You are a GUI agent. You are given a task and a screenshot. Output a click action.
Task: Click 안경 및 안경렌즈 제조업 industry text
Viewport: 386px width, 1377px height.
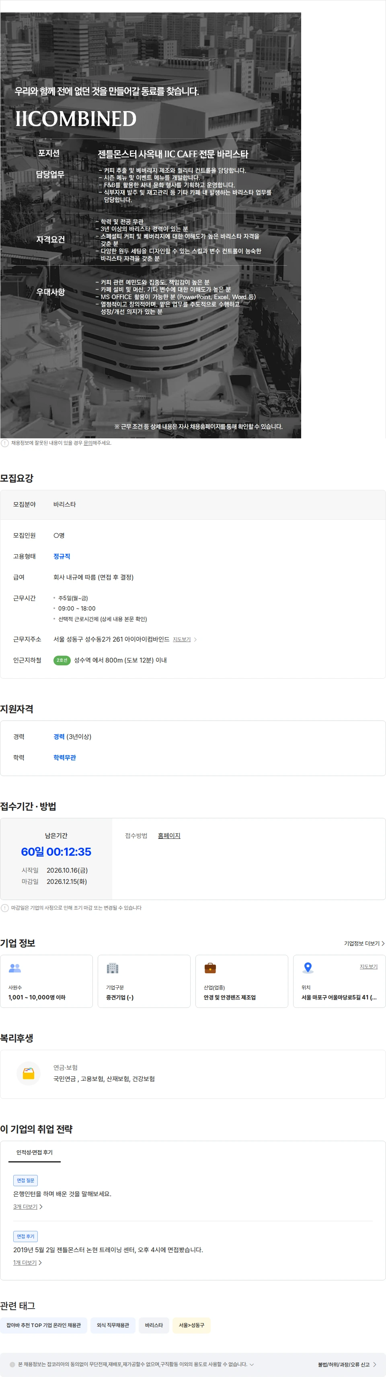click(230, 997)
